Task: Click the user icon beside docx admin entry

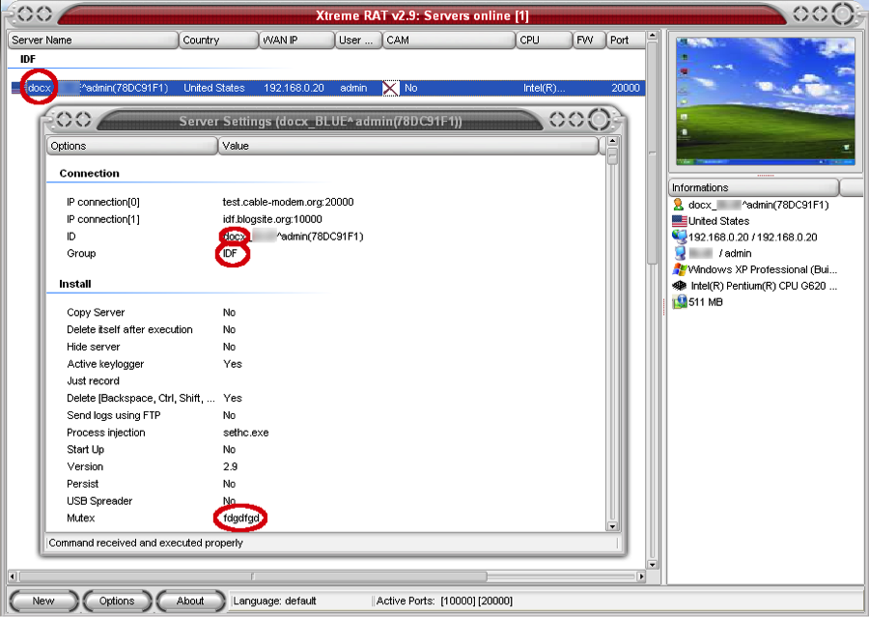Action: click(678, 205)
